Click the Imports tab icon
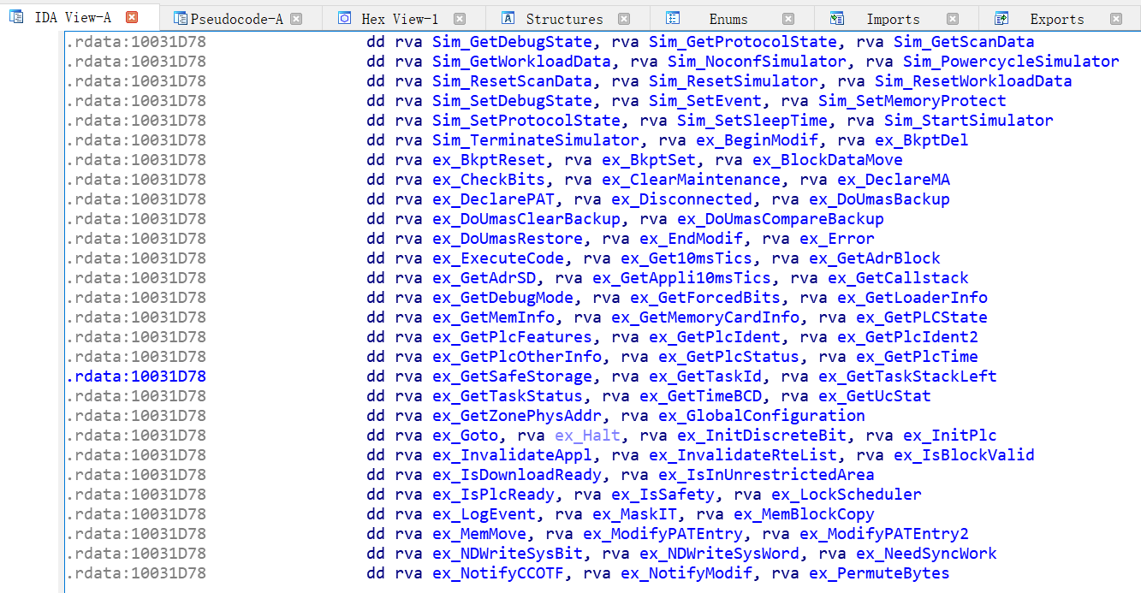The height and width of the screenshot is (593, 1141). 837,18
